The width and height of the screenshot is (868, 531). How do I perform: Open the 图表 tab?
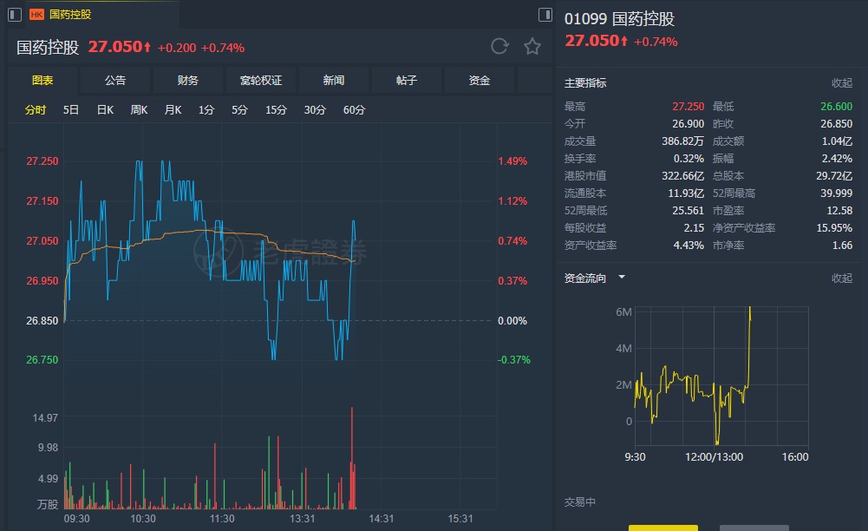coord(42,81)
